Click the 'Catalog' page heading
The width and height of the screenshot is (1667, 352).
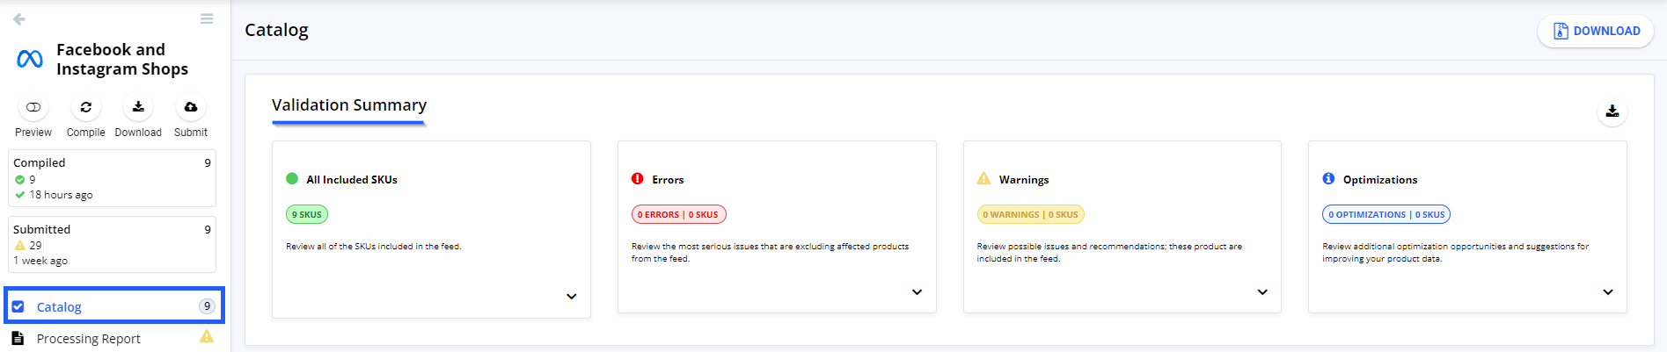click(276, 30)
